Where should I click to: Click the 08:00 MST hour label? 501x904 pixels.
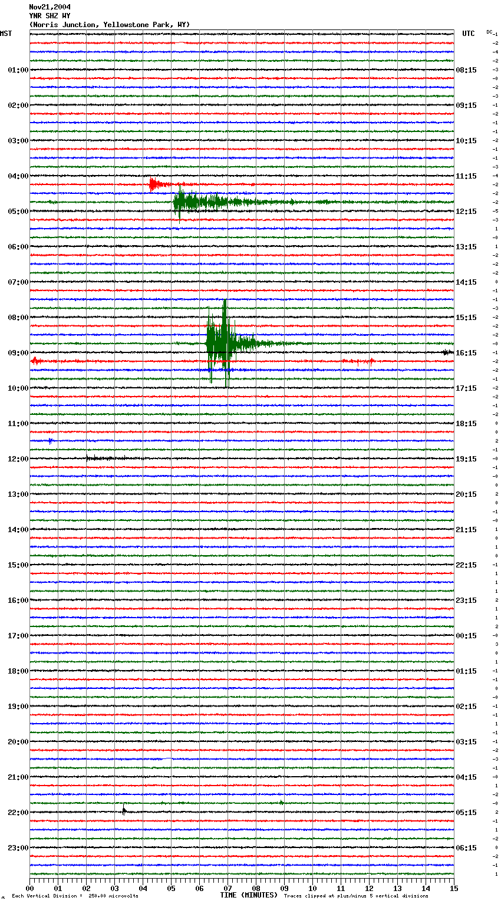18,318
